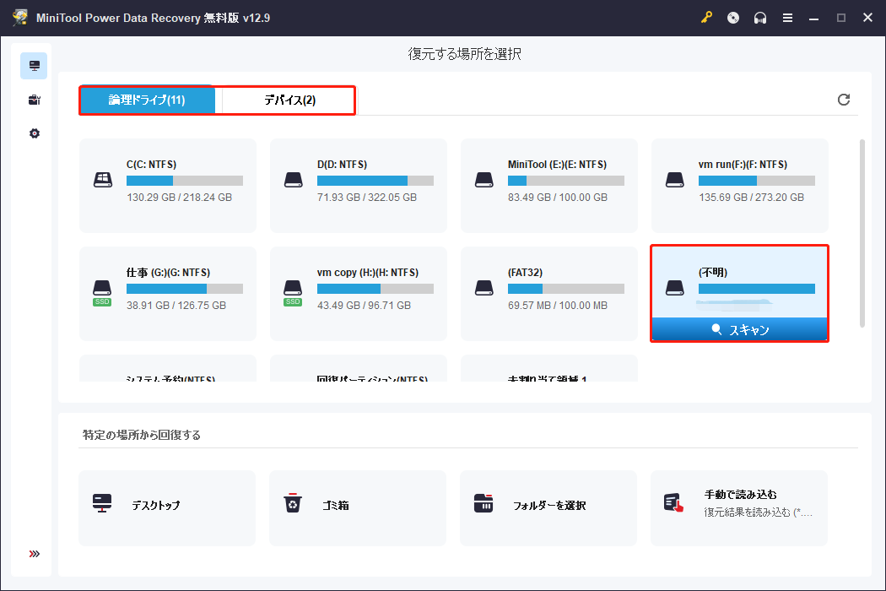Click the 仕事 (G:) SSD drive icon
Image resolution: width=886 pixels, height=591 pixels.
tap(102, 292)
